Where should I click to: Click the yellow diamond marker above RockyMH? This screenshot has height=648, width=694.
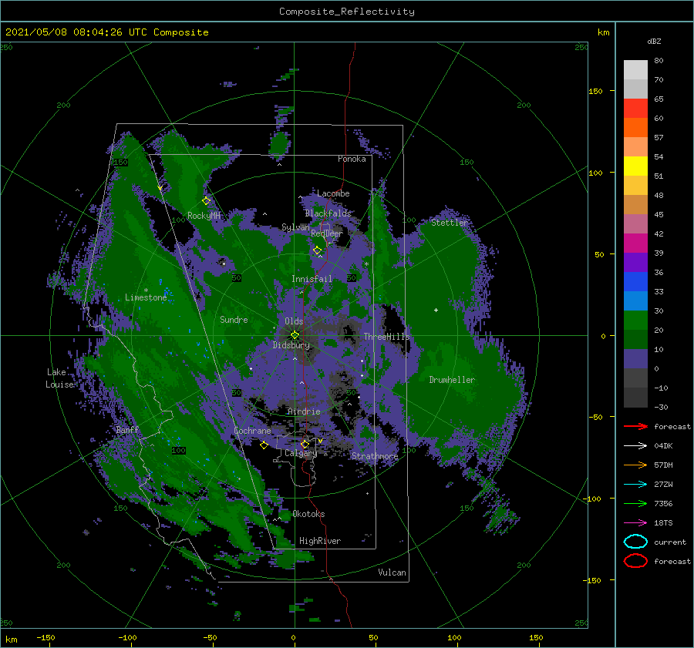click(206, 201)
